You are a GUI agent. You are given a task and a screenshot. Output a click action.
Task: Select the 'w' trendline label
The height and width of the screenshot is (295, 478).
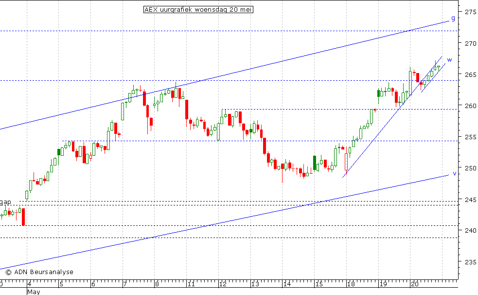click(449, 60)
